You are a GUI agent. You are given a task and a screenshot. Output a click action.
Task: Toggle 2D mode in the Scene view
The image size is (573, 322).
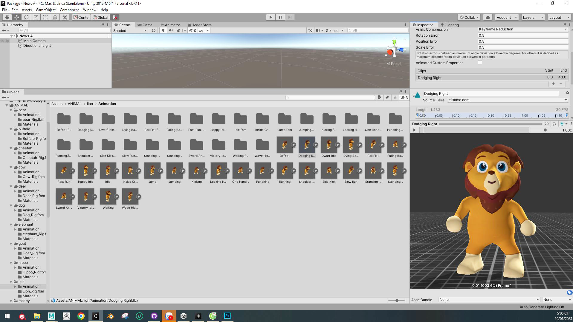coord(153,30)
